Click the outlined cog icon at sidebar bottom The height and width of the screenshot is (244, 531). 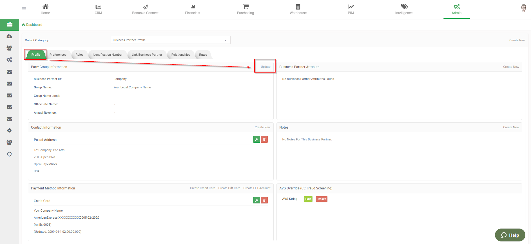tap(9, 154)
